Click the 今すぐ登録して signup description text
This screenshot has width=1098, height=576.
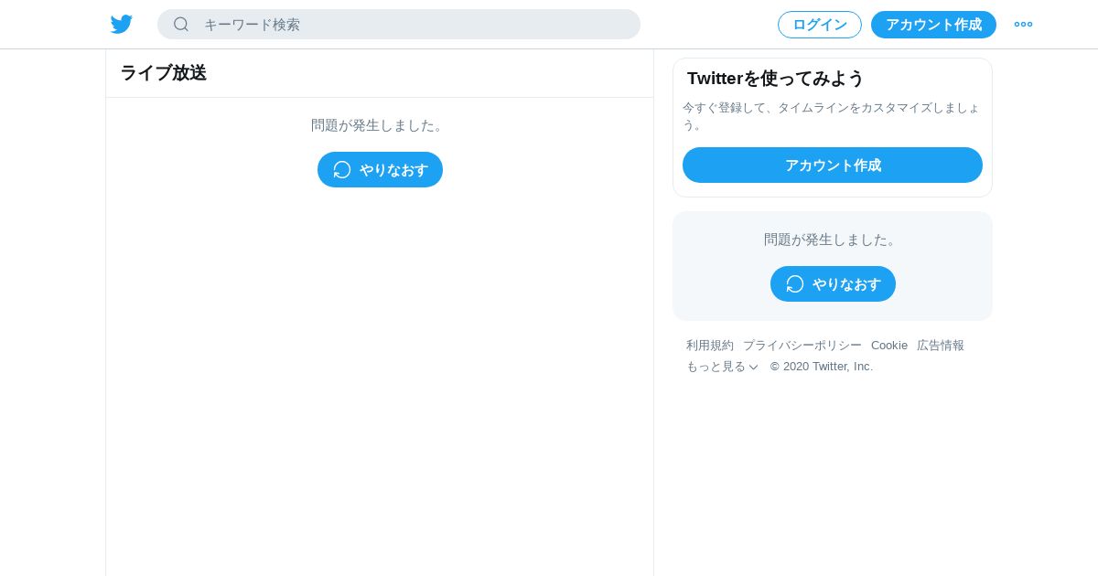point(831,116)
